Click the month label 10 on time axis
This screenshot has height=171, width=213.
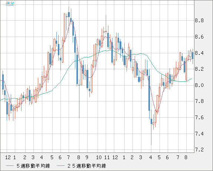[99, 157]
